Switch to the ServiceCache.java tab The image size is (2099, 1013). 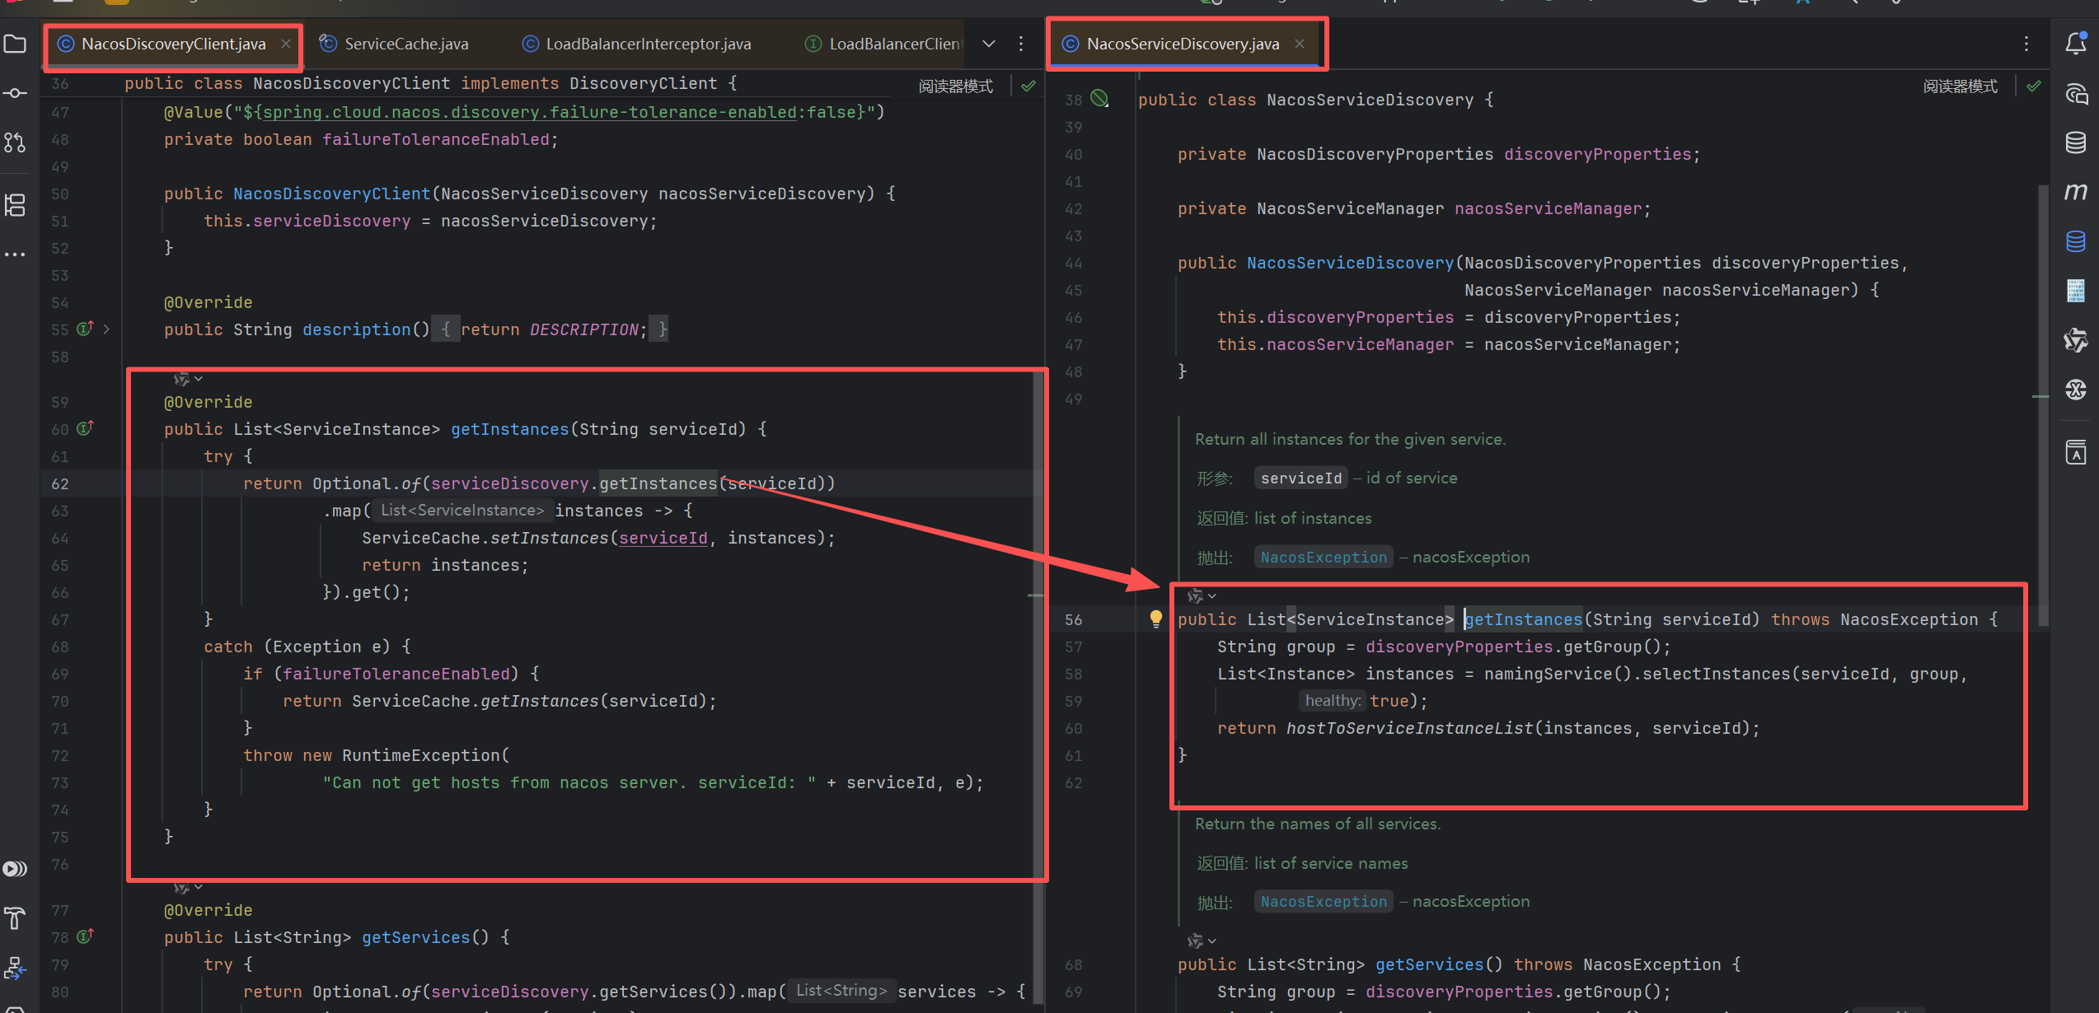point(405,44)
